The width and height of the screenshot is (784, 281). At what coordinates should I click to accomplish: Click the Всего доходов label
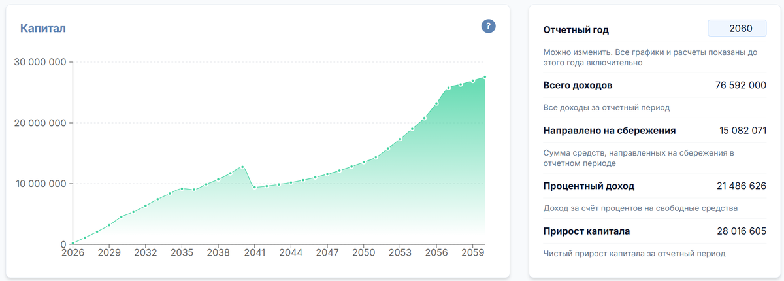(578, 86)
